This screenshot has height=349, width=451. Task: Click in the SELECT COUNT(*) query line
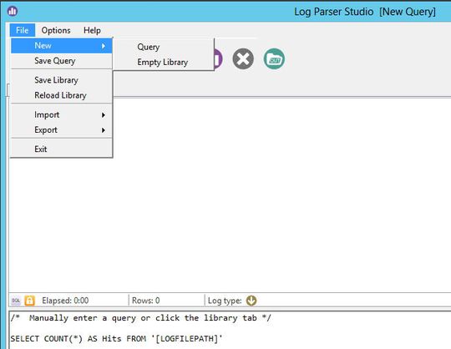tap(116, 339)
